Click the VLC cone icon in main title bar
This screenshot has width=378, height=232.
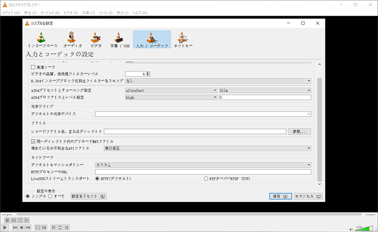5,5
